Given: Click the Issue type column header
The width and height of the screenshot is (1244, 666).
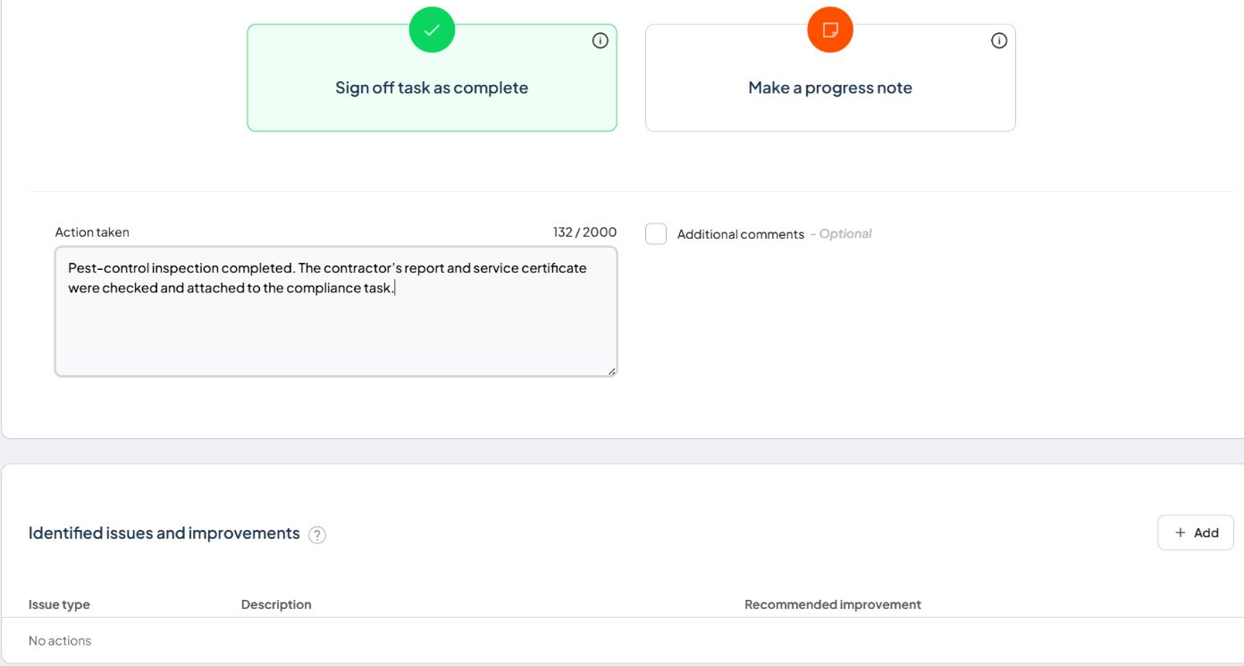Looking at the screenshot, I should click(59, 604).
